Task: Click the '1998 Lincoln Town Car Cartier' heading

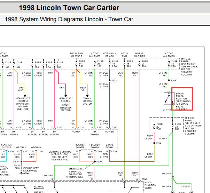Action: point(69,8)
